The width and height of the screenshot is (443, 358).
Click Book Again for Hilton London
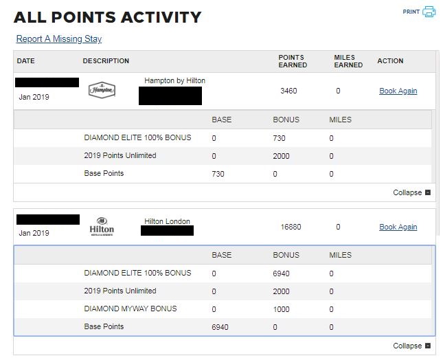click(x=398, y=227)
